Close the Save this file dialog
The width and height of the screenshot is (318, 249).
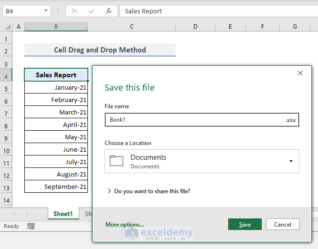300,73
